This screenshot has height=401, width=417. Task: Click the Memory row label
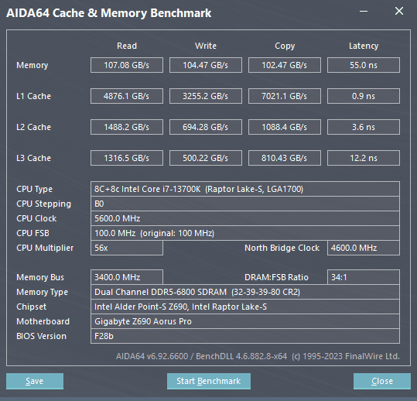[x=32, y=65]
